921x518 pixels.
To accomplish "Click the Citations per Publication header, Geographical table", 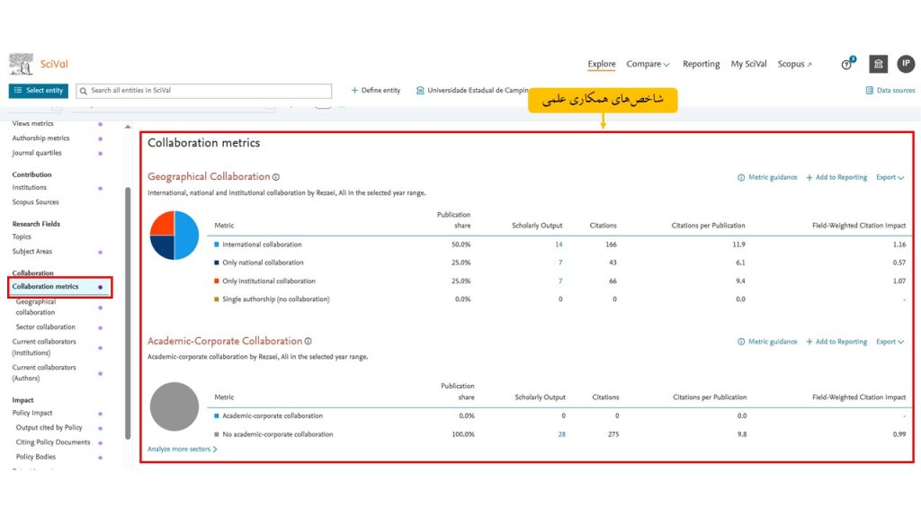I will pos(709,226).
